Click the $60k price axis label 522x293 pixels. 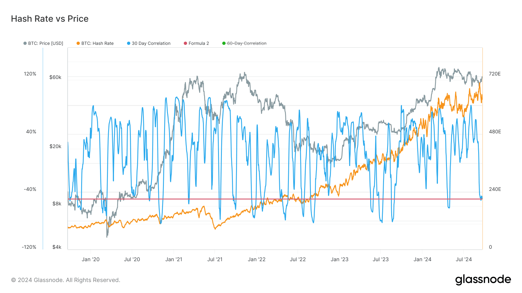click(55, 77)
